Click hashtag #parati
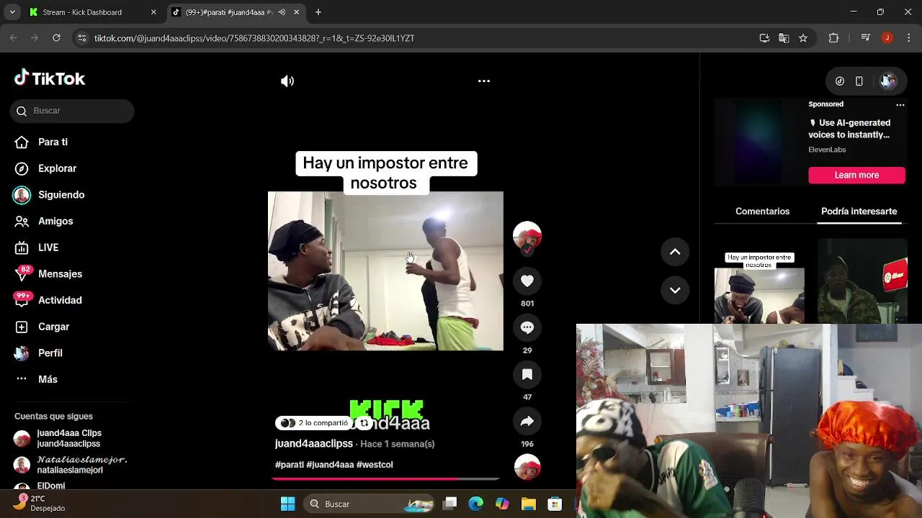Image resolution: width=922 pixels, height=518 pixels. click(290, 465)
